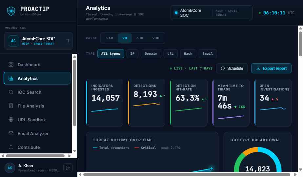Viewport: 303px width, 177px height.
Task: Click the Dashboard grid icon
Action: coord(11,64)
